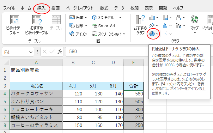Image resolution: width=213 pixels, height=133 pixels.
Task: Switch to the 校閲 tab
Action: click(x=135, y=8)
